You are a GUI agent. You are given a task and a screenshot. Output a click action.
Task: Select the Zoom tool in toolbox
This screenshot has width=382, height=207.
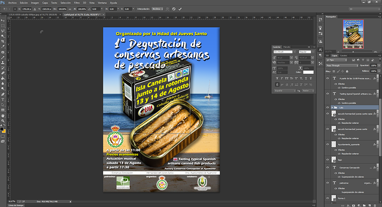pos(3,120)
